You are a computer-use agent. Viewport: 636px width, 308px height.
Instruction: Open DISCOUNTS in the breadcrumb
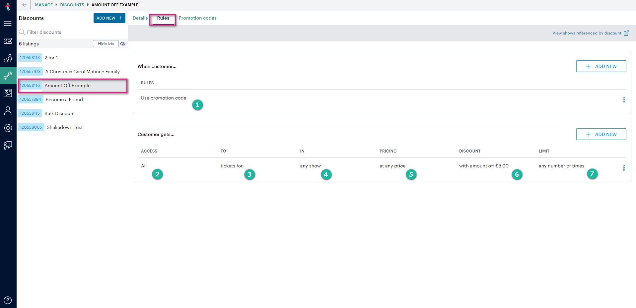click(72, 5)
